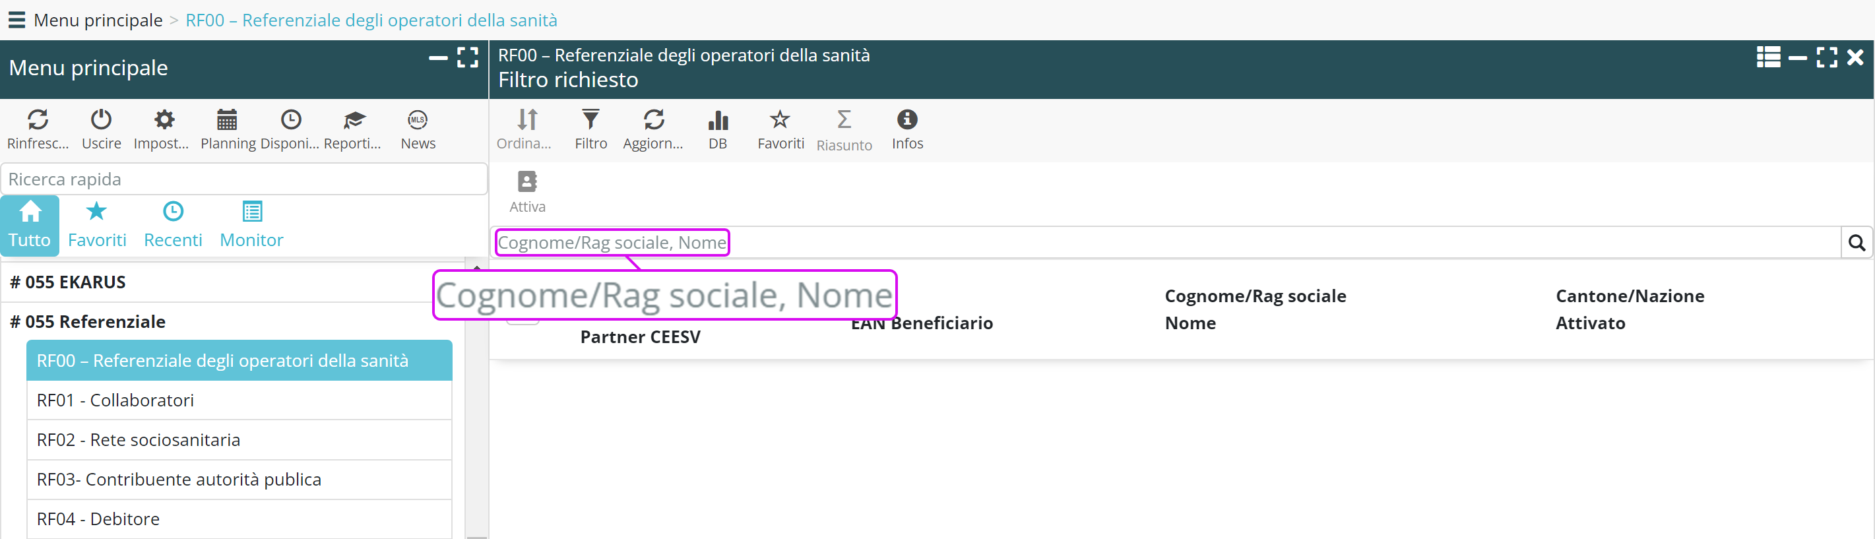Switch to the Monitor tab
Image resolution: width=1875 pixels, height=539 pixels.
click(x=251, y=225)
